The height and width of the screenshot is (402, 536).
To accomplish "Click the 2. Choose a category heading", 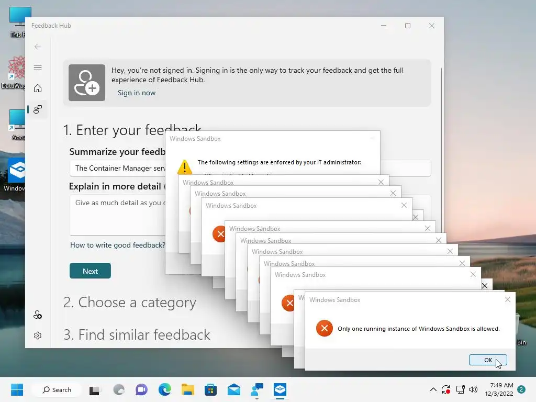I will (130, 303).
